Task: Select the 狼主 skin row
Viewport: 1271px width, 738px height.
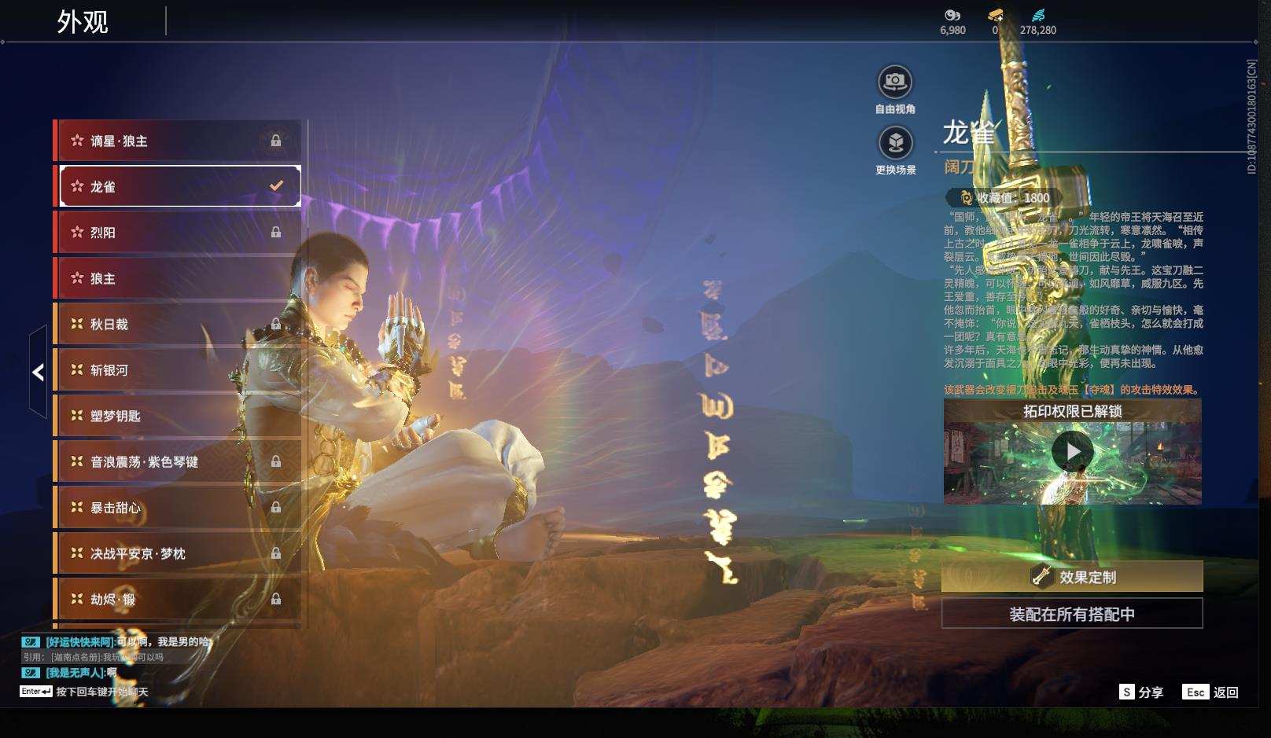Action: point(178,278)
